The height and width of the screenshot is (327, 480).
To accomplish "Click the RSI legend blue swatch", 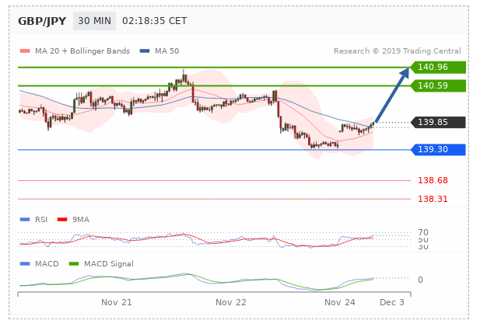I will point(25,220).
